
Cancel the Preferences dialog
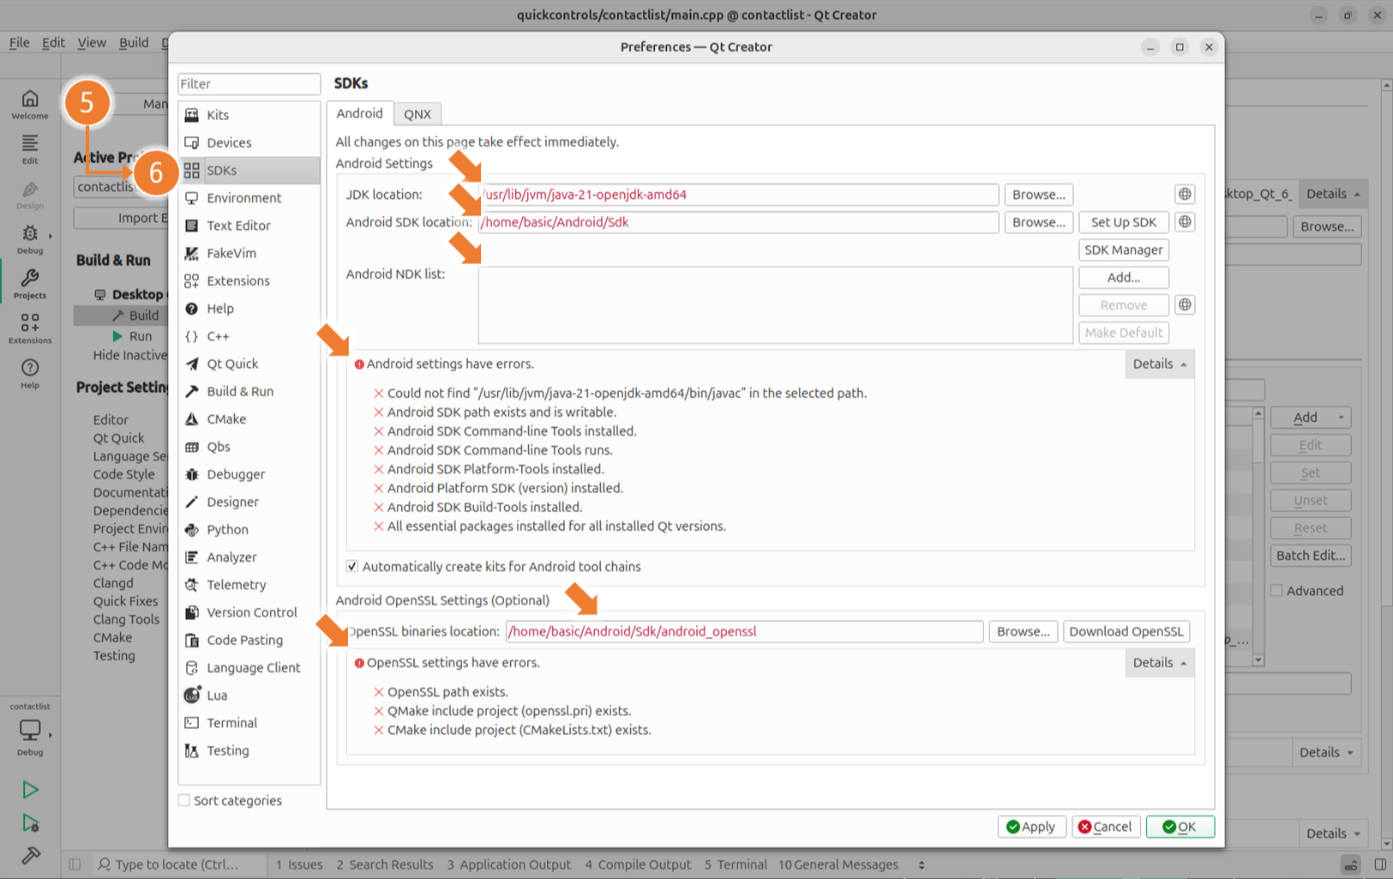[1106, 827]
